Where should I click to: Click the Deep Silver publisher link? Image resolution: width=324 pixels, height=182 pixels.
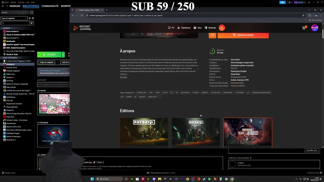tap(235, 74)
